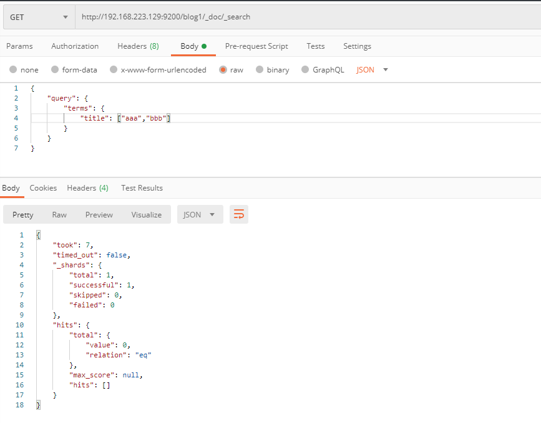Viewport: 541px width, 423px height.
Task: Choose form-data body type
Action: pyautogui.click(x=74, y=70)
